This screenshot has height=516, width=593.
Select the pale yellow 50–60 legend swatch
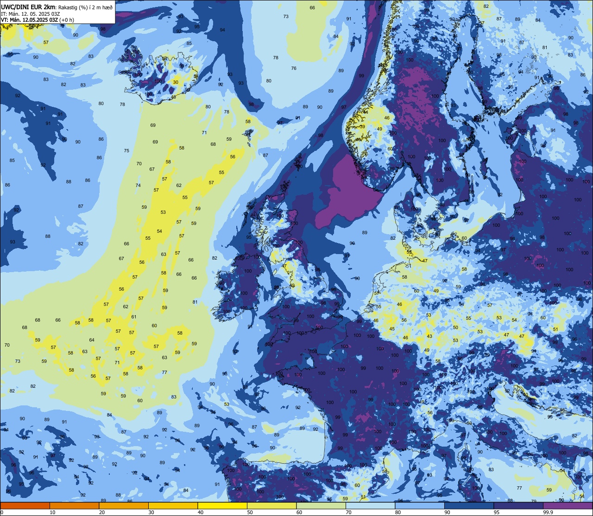[271, 505]
